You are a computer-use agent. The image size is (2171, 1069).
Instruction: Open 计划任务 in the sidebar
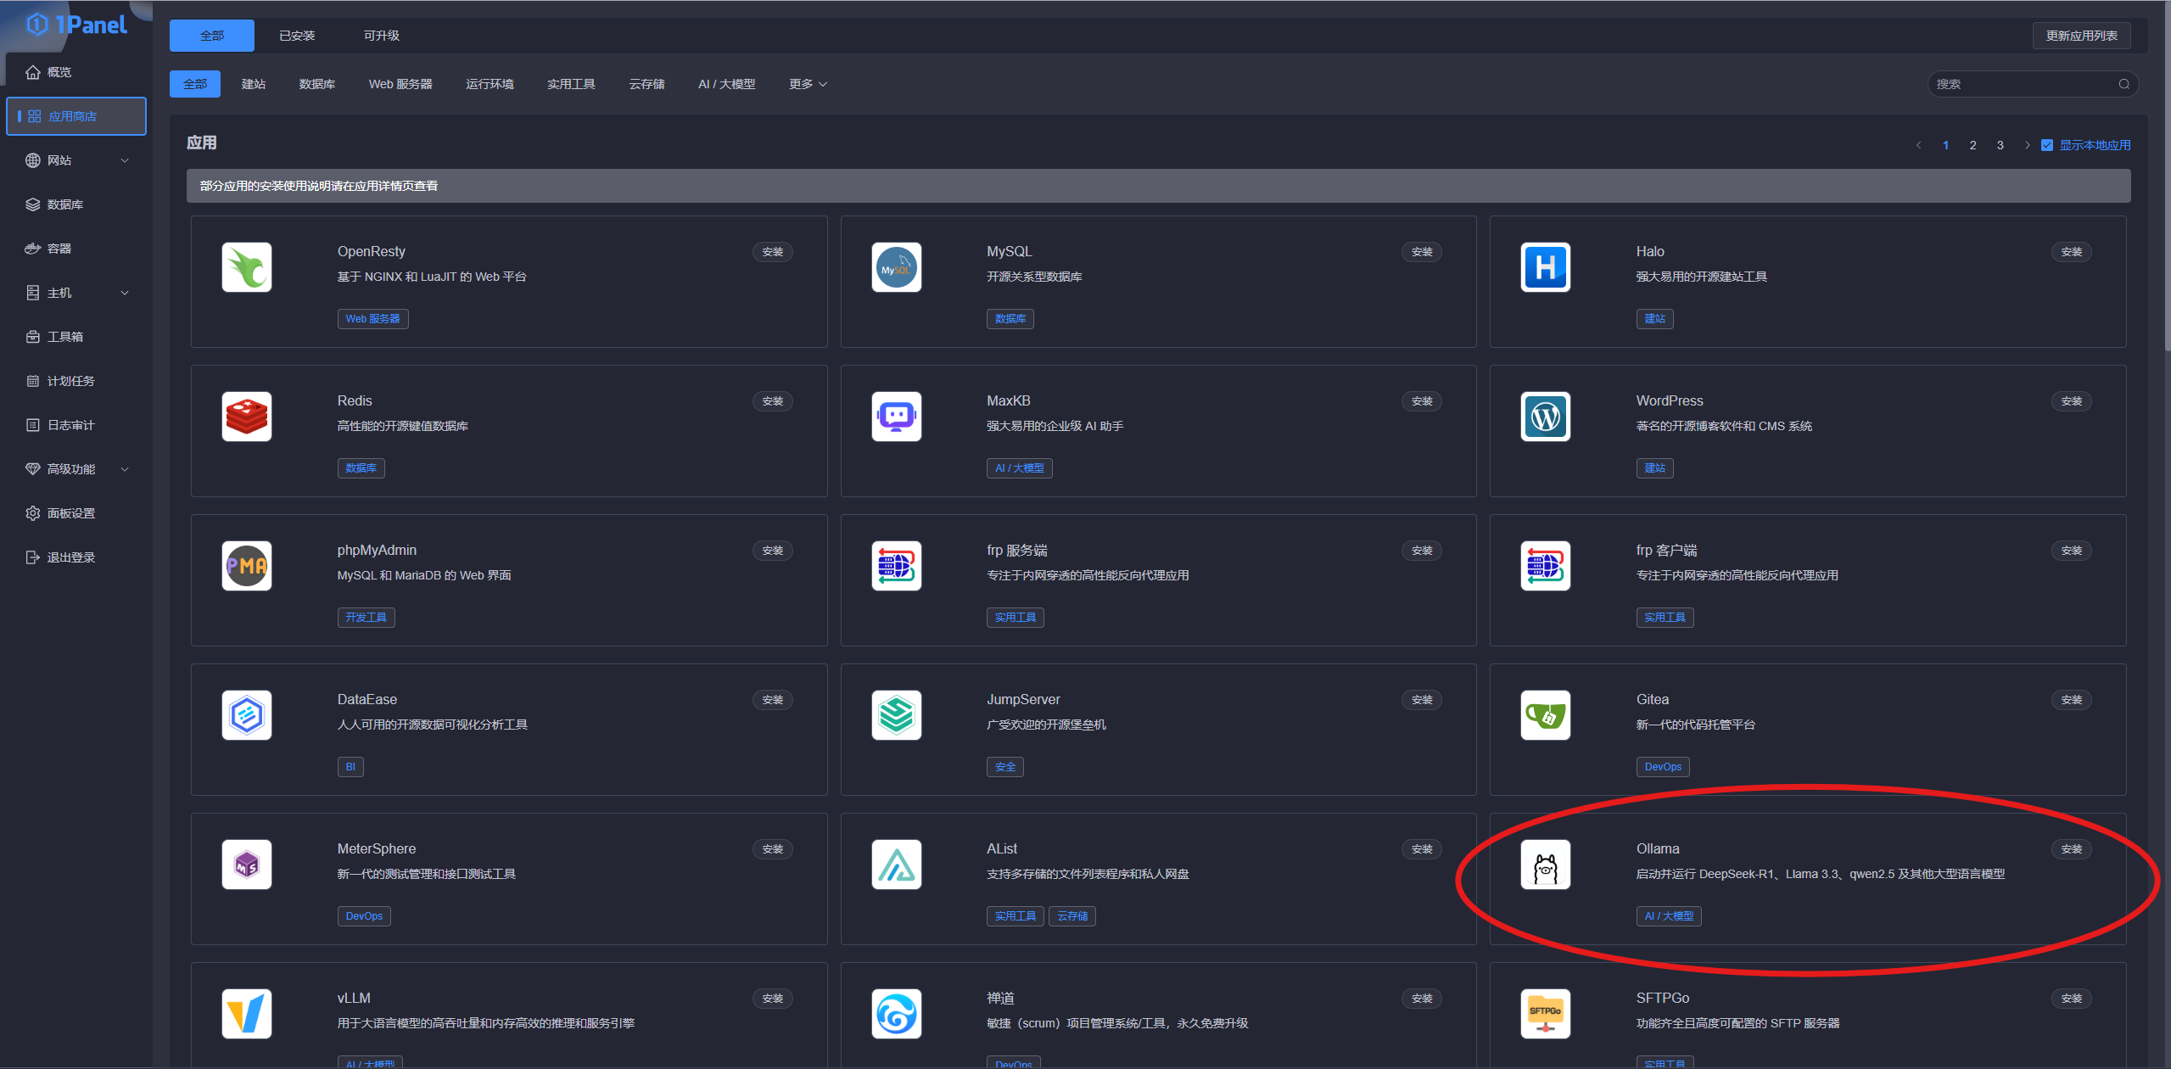click(x=76, y=381)
